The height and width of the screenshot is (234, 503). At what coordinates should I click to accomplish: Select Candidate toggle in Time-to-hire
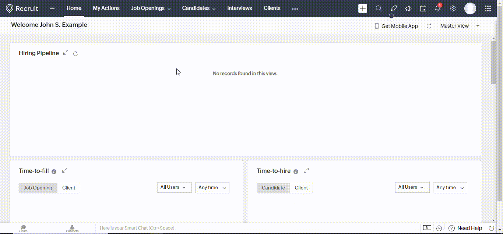click(273, 188)
